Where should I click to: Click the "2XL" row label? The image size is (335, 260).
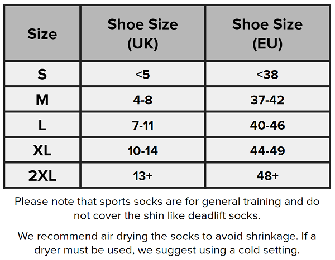coord(42,176)
